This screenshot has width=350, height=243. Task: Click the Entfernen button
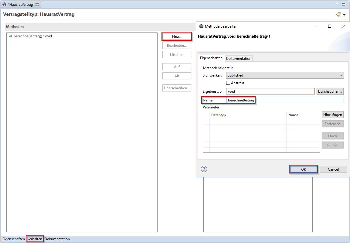click(333, 124)
